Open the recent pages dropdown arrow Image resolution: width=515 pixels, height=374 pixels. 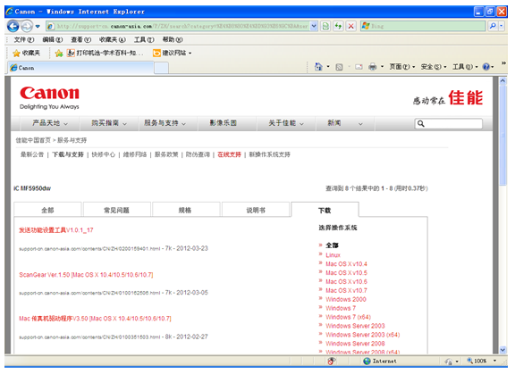[38, 26]
